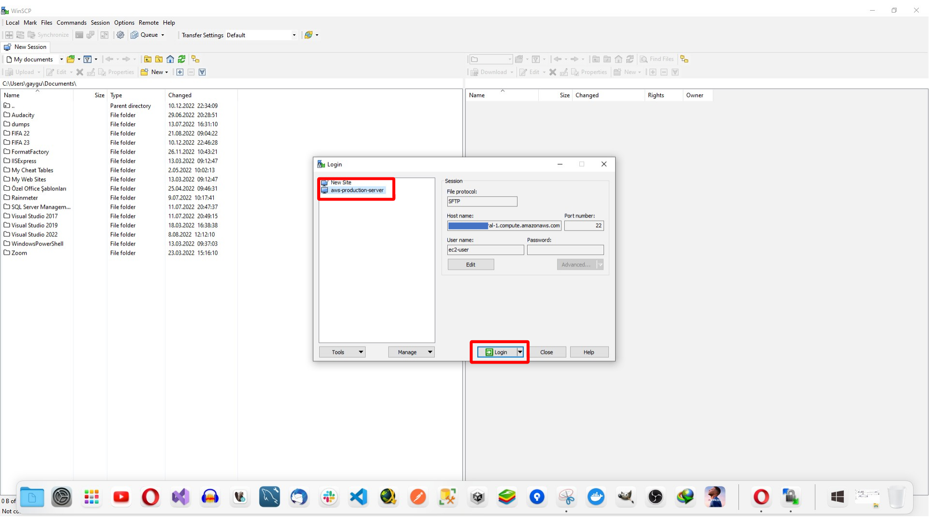
Task: Click the Host name field
Action: pos(504,226)
